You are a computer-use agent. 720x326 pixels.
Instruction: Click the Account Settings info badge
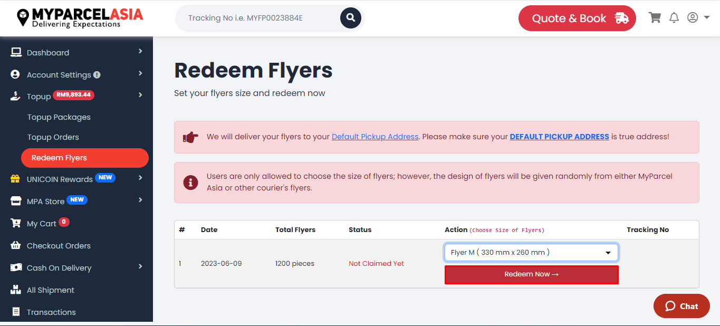pyautogui.click(x=97, y=75)
